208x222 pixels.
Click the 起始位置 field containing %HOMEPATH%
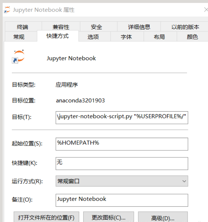pos(122,144)
